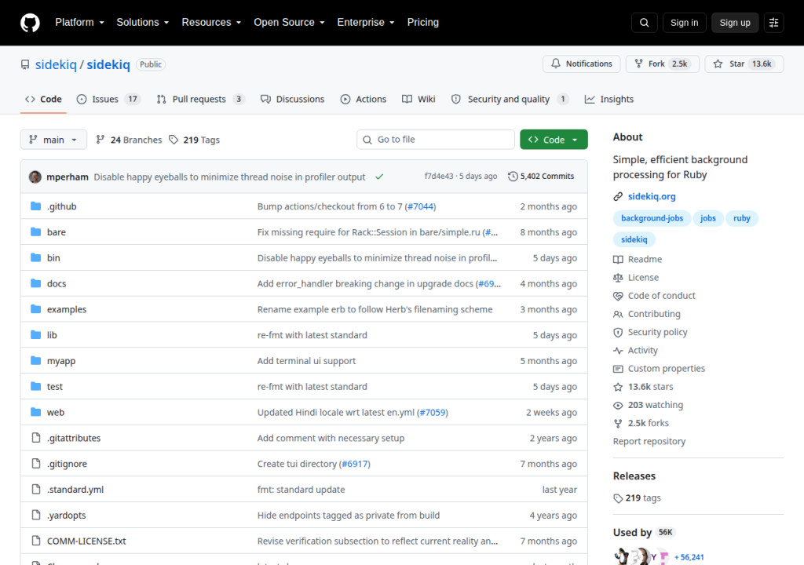804x565 pixels.
Task: Click the Sign up button
Action: pos(735,23)
